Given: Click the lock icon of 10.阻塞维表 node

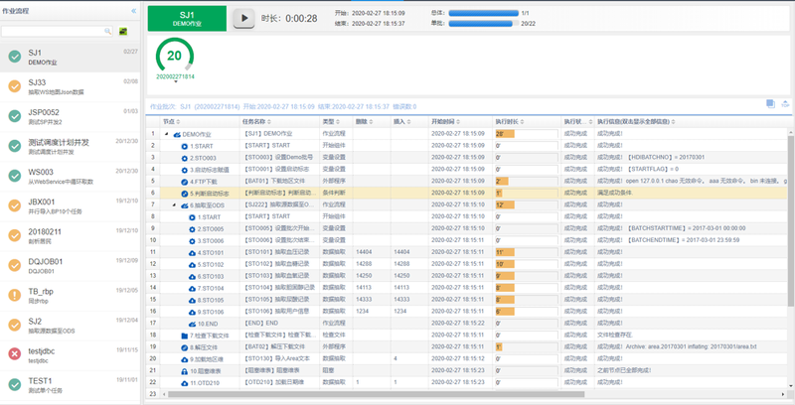Looking at the screenshot, I should coord(185,371).
